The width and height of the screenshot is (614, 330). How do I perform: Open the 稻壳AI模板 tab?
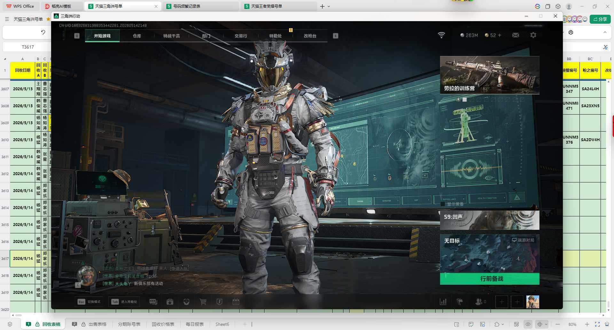(x=62, y=6)
